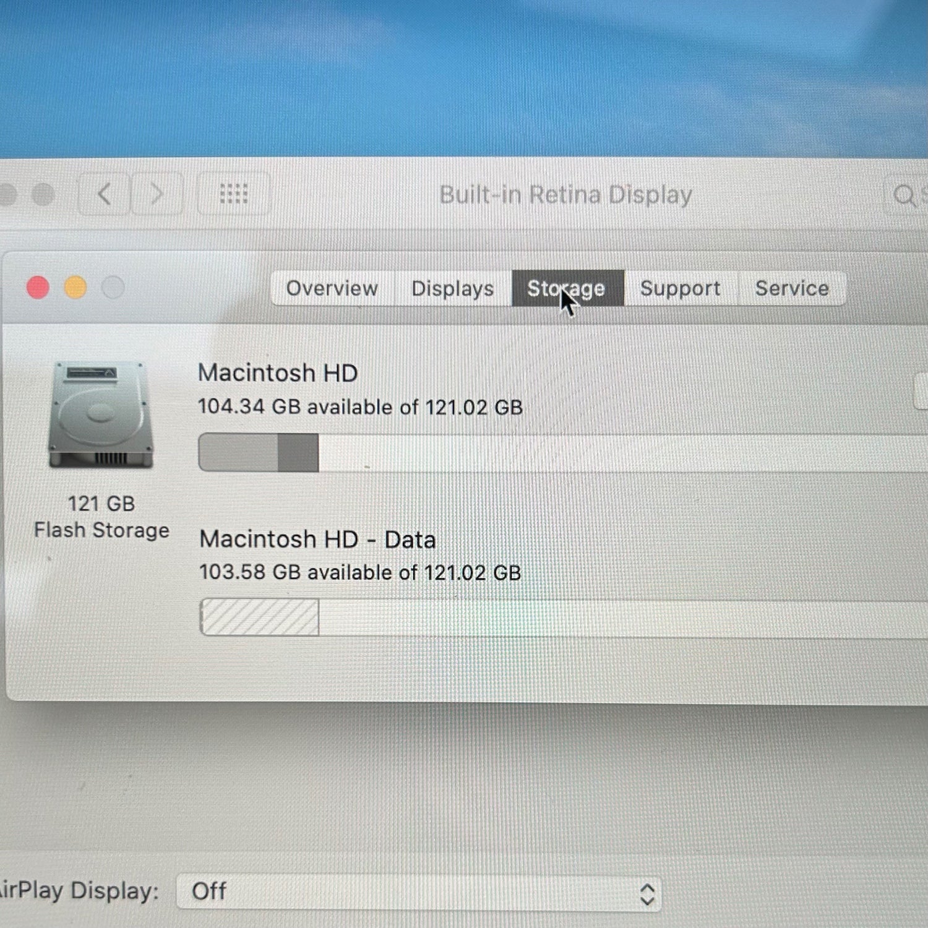Click the Macintosh HD volume name
Image resolution: width=928 pixels, height=928 pixels.
click(x=278, y=373)
